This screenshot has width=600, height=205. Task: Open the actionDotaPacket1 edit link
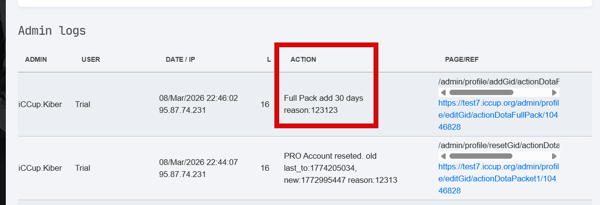click(x=498, y=179)
